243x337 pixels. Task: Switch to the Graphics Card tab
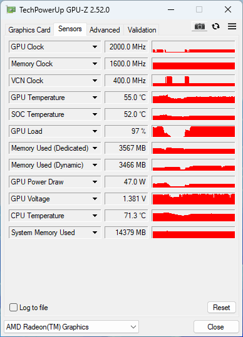29,30
